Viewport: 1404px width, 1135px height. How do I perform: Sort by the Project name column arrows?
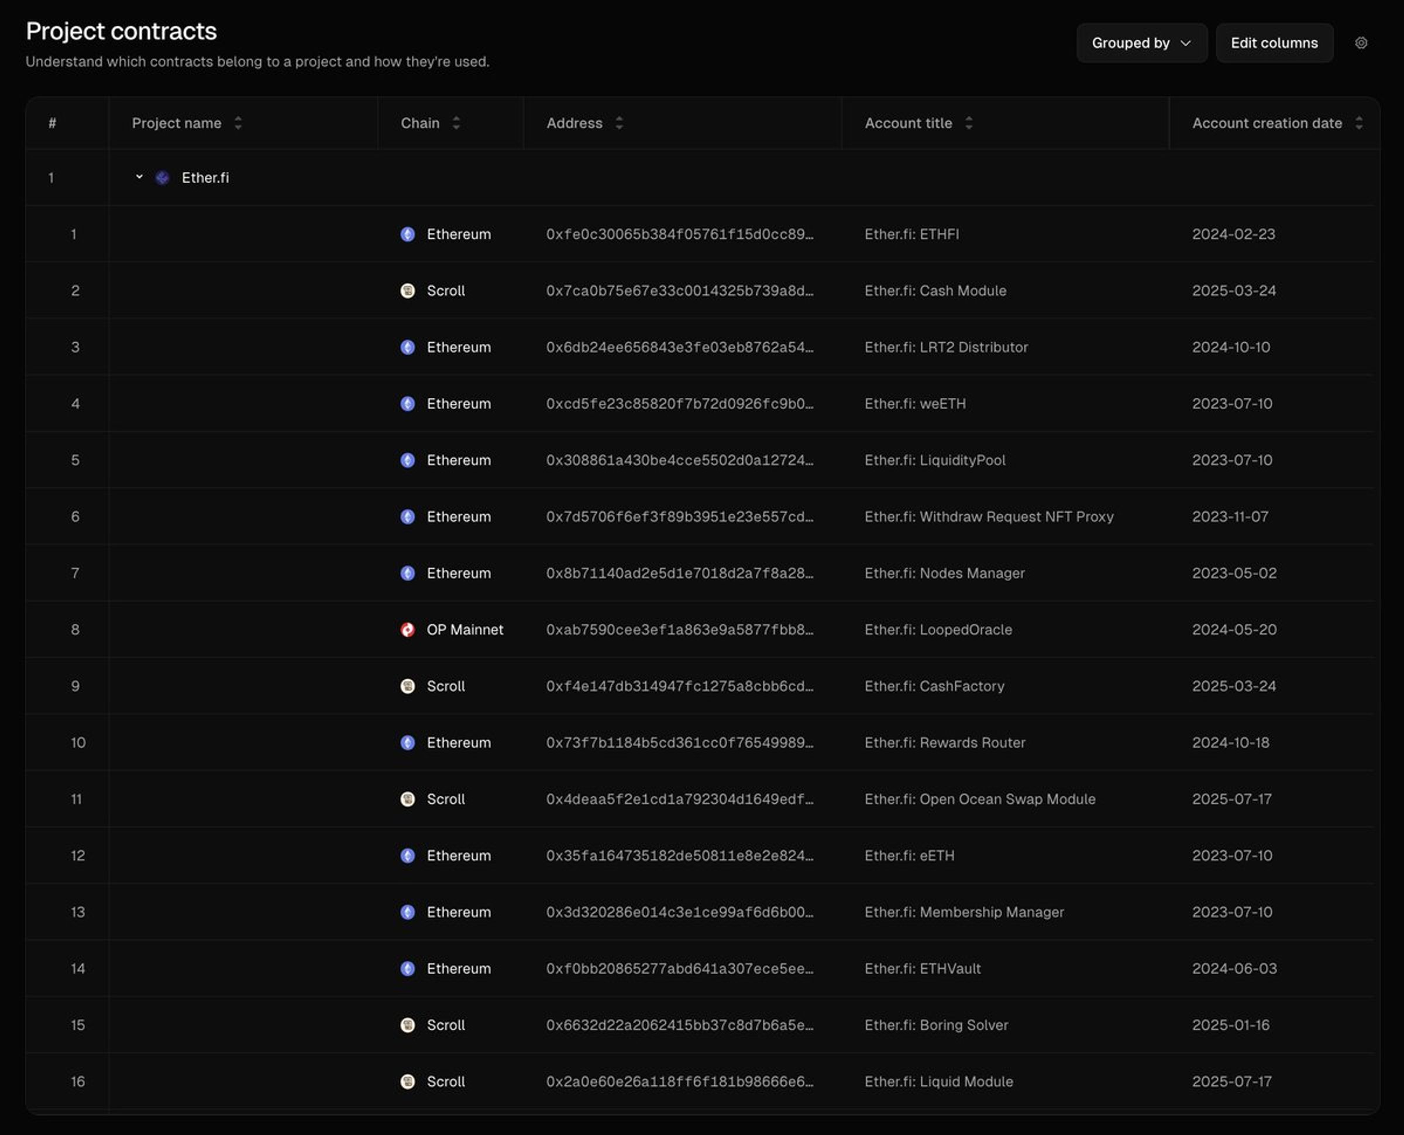pos(238,123)
